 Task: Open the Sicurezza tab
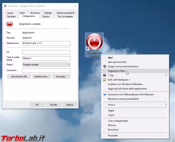35,13
